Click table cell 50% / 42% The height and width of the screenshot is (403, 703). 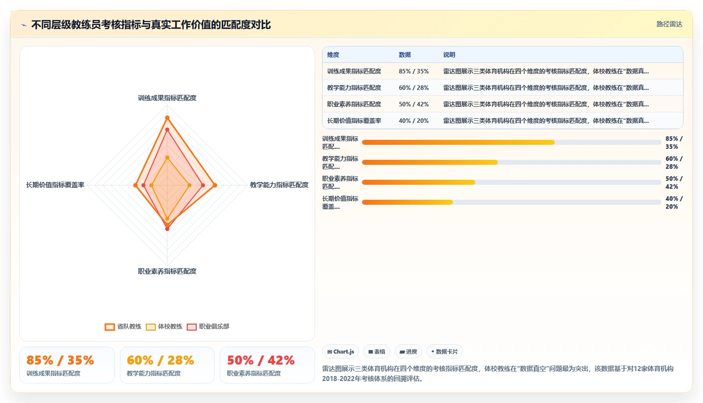(x=413, y=104)
